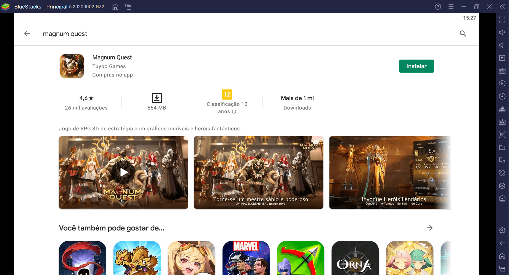Open the BlueStacks hamburger menu

pos(451,7)
